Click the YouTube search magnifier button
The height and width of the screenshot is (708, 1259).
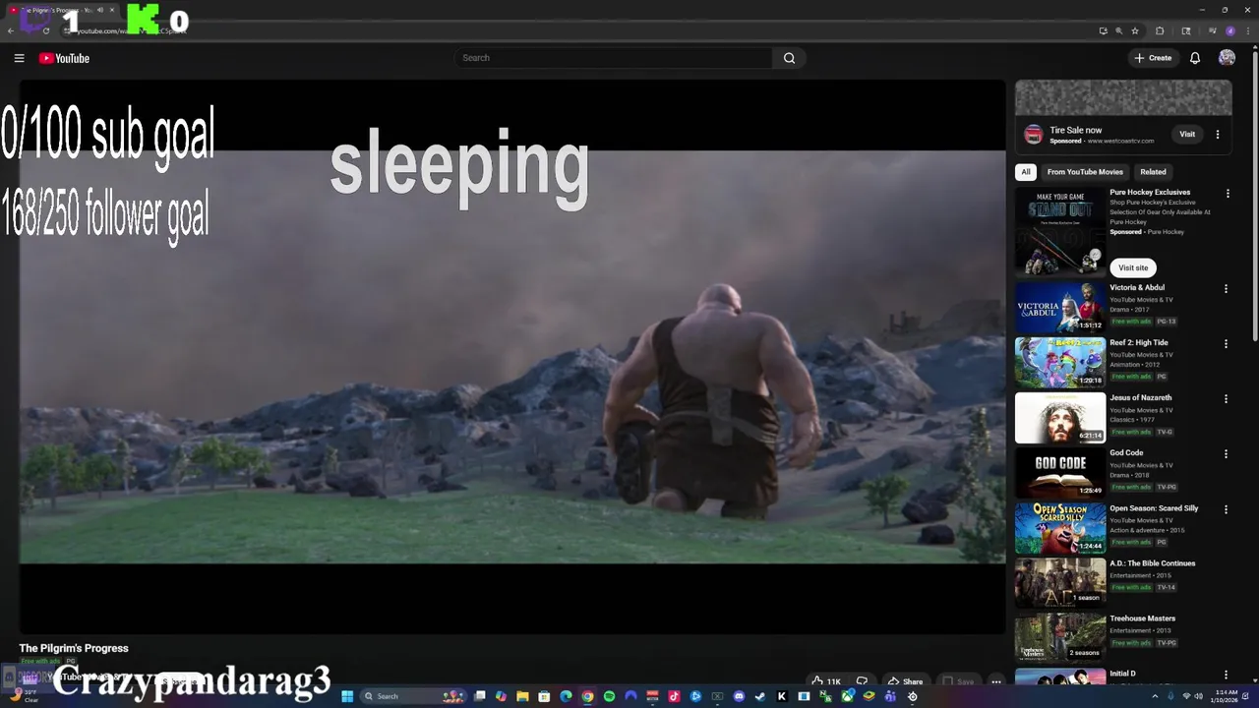click(789, 58)
